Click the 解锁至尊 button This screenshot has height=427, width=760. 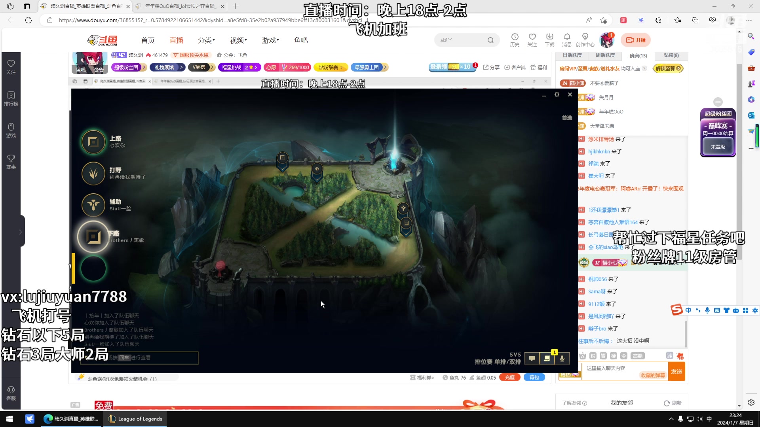668,68
